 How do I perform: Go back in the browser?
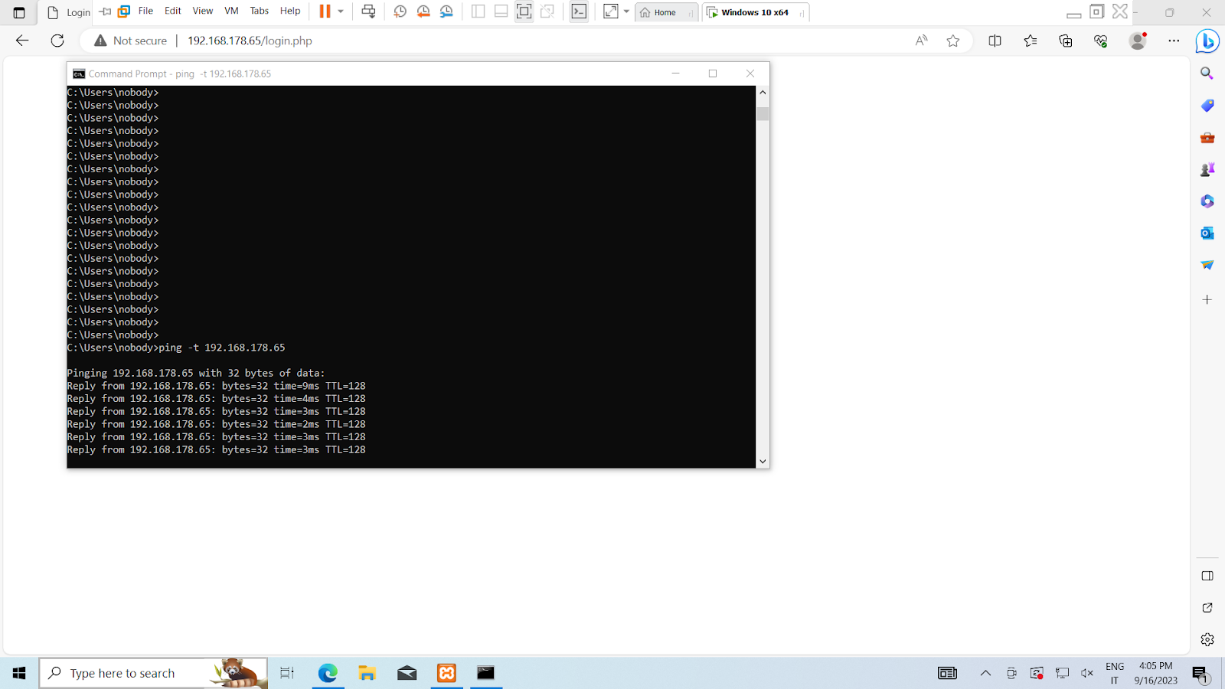(22, 41)
